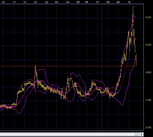Click the 03 month label on time axis
Image resolution: width=153 pixels, height=137 pixels.
pyautogui.click(x=56, y=2)
